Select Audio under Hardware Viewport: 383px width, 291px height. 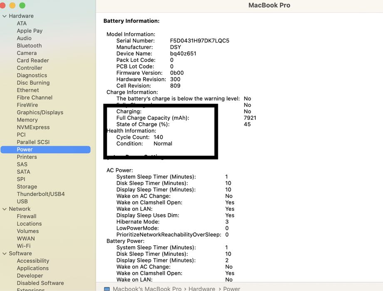[x=24, y=38]
